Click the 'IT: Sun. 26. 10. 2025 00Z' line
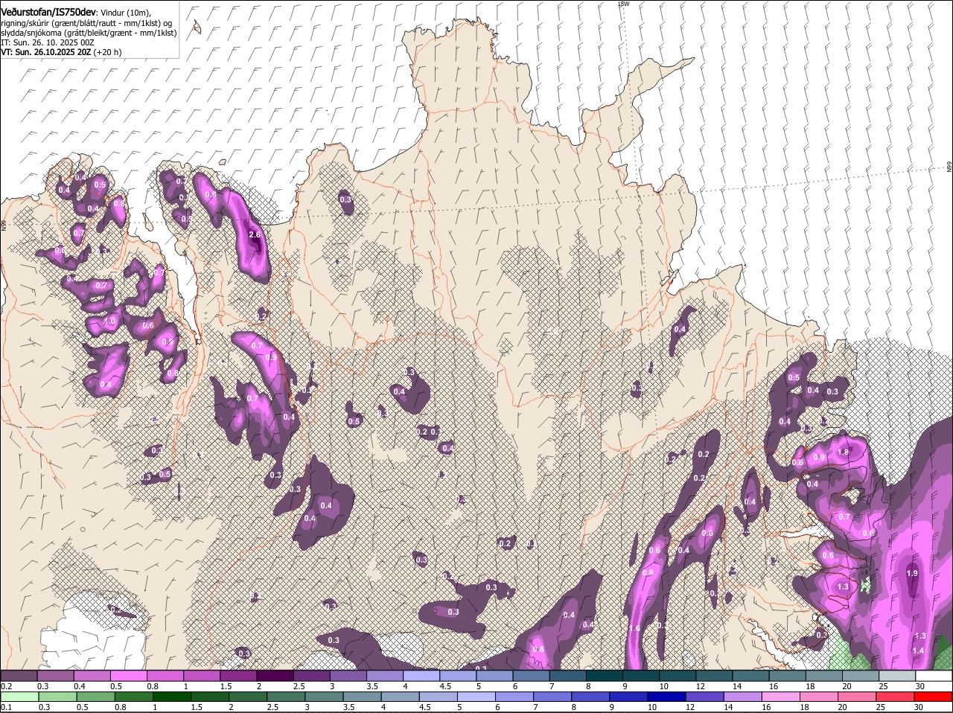The height and width of the screenshot is (713, 953). pos(47,42)
